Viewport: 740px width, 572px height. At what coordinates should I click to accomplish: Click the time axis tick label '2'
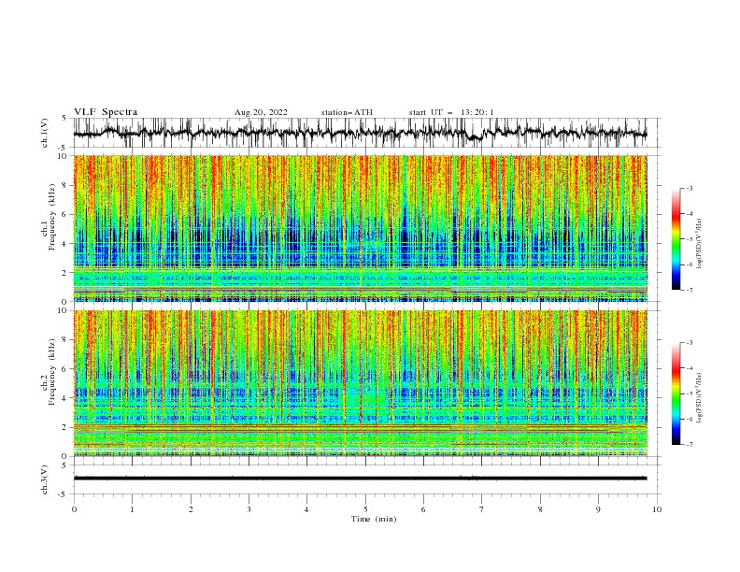(191, 509)
